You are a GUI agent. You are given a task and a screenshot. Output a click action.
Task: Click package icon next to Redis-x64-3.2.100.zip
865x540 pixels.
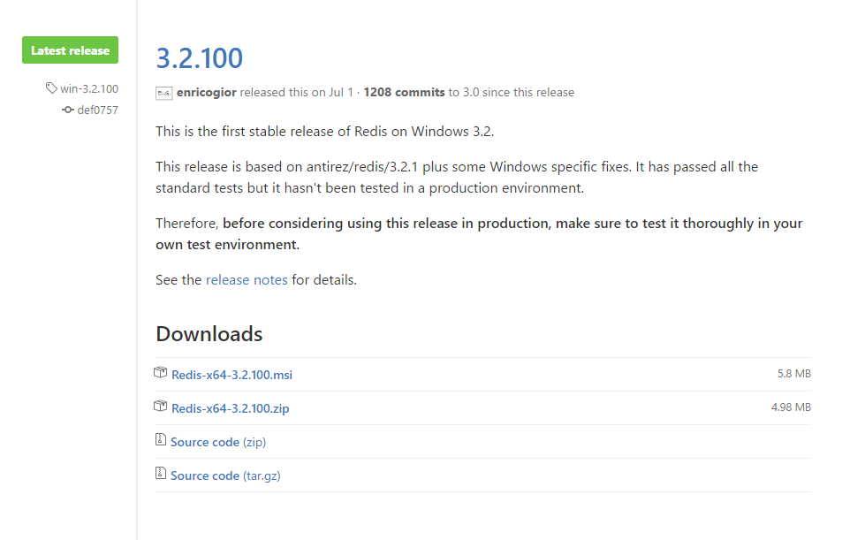(161, 407)
